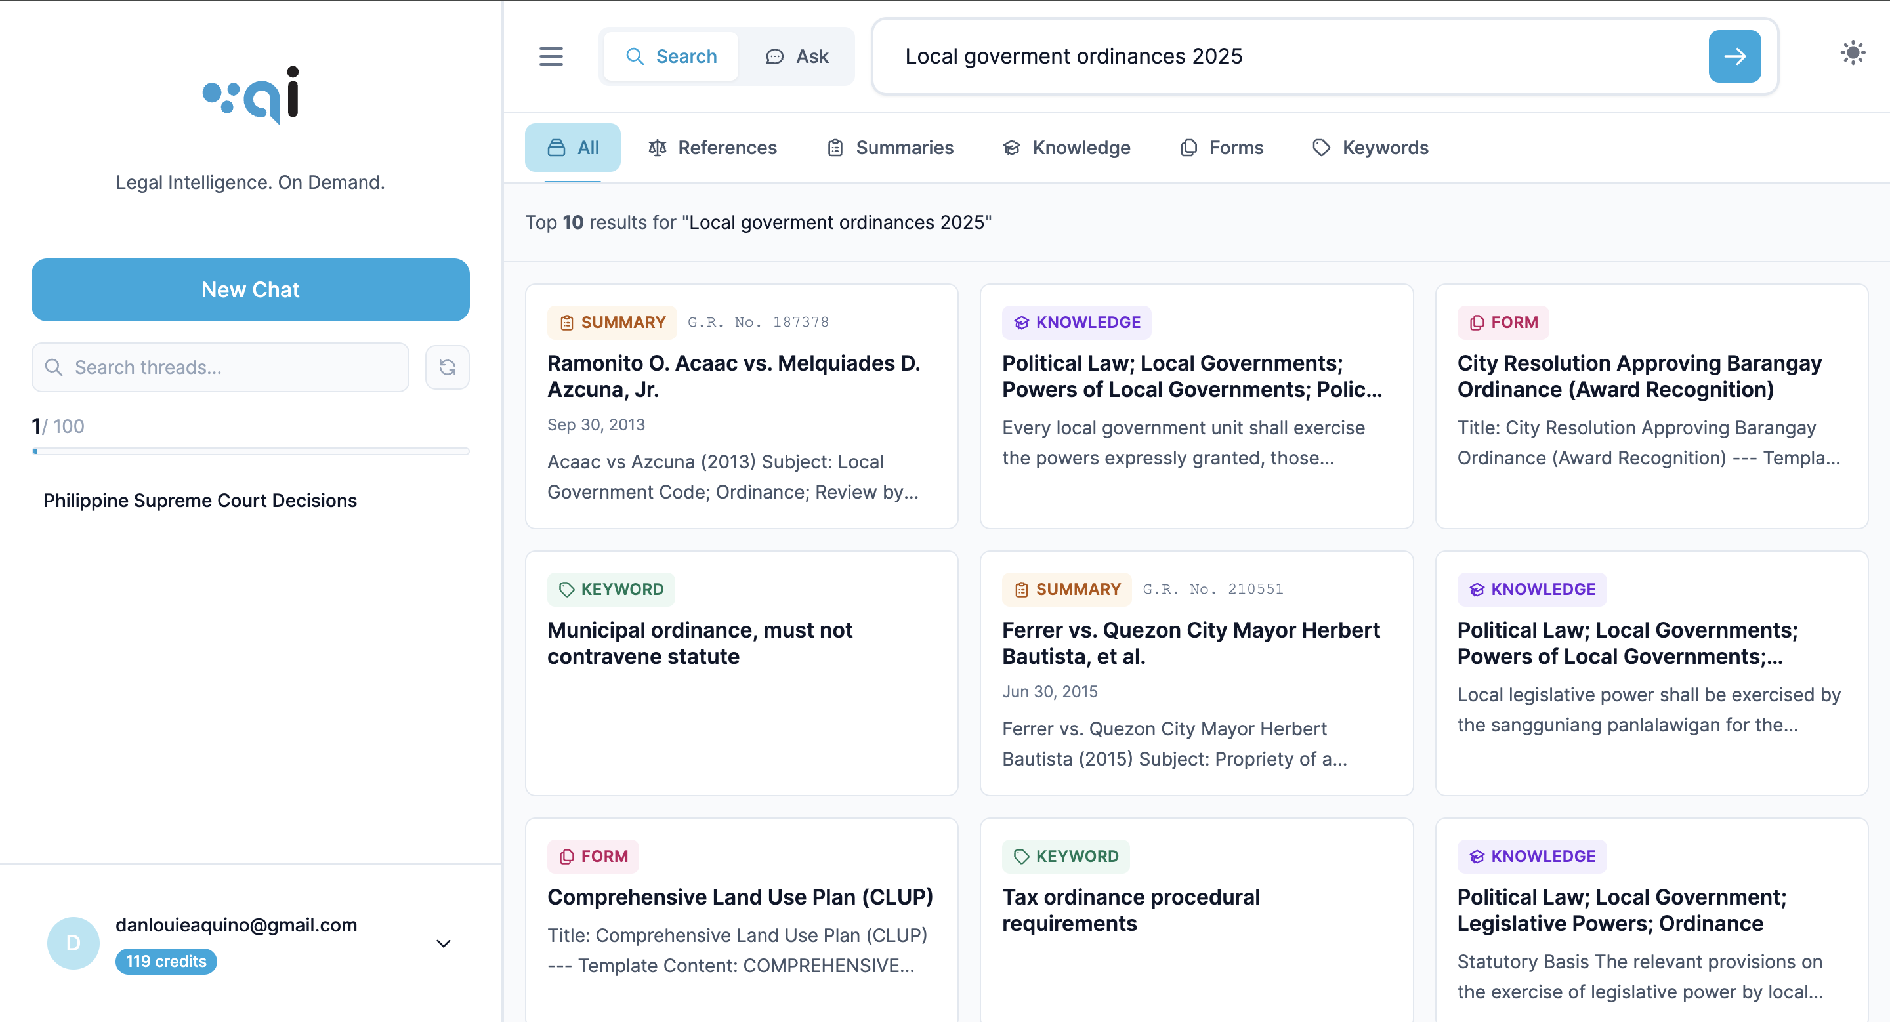This screenshot has height=1022, width=1890.
Task: Switch to Search mode
Action: click(x=671, y=56)
